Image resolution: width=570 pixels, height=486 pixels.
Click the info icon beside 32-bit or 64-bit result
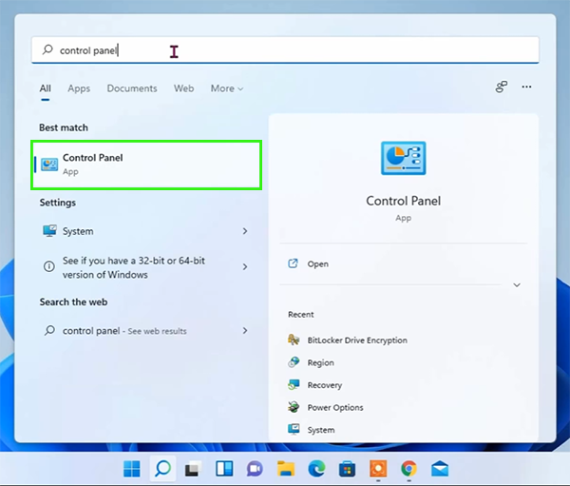49,267
